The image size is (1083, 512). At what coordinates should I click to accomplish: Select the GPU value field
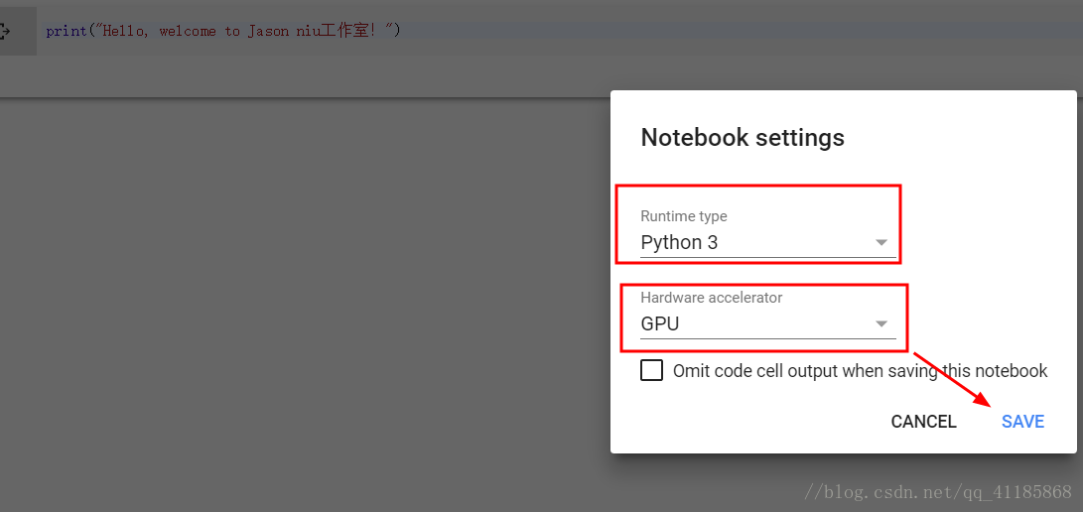coord(660,323)
